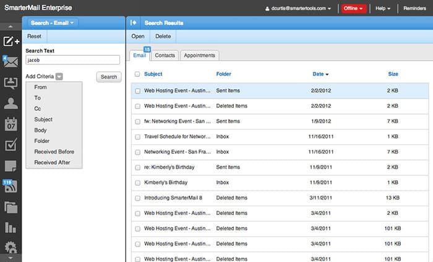This screenshot has width=433, height=262.
Task: Open the email inbox envelope icon
Action: (x=11, y=61)
